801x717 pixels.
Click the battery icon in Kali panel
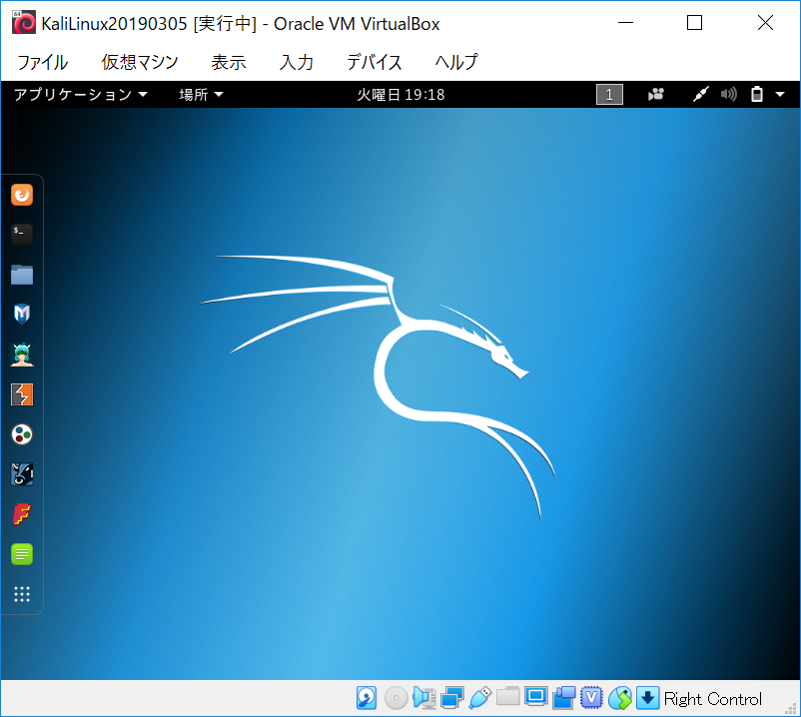click(x=757, y=95)
